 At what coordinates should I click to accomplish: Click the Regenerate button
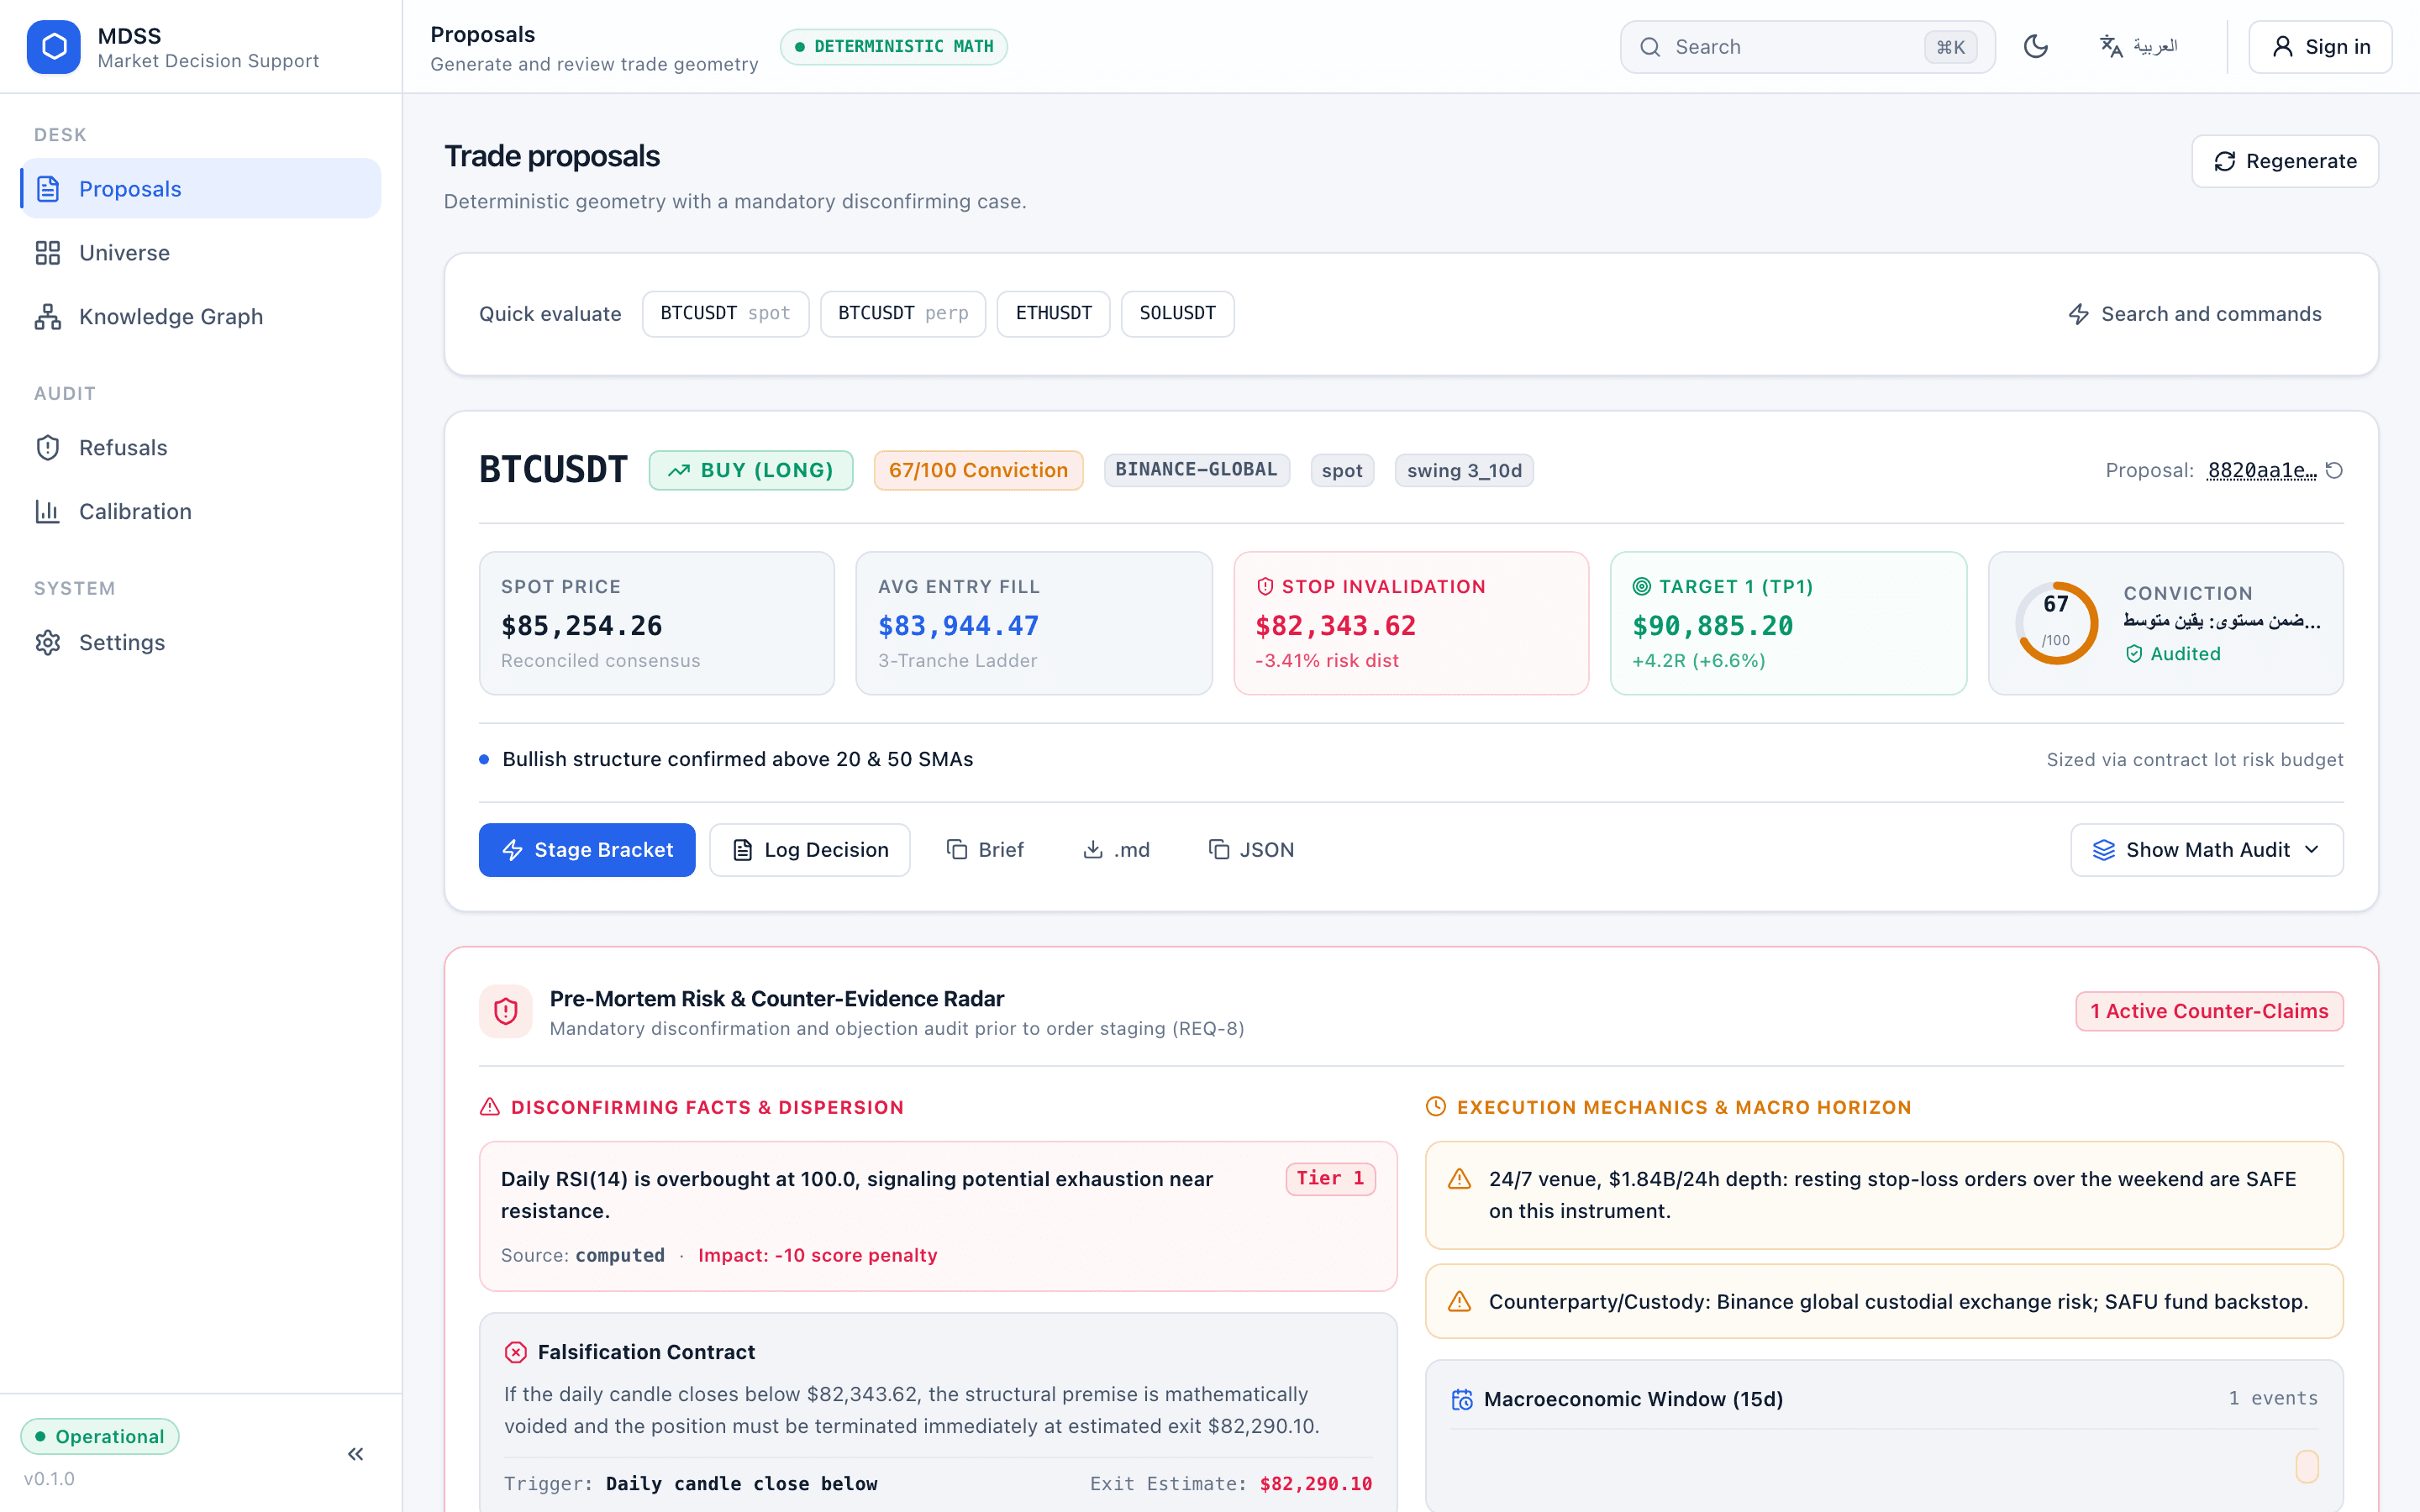(x=2285, y=161)
